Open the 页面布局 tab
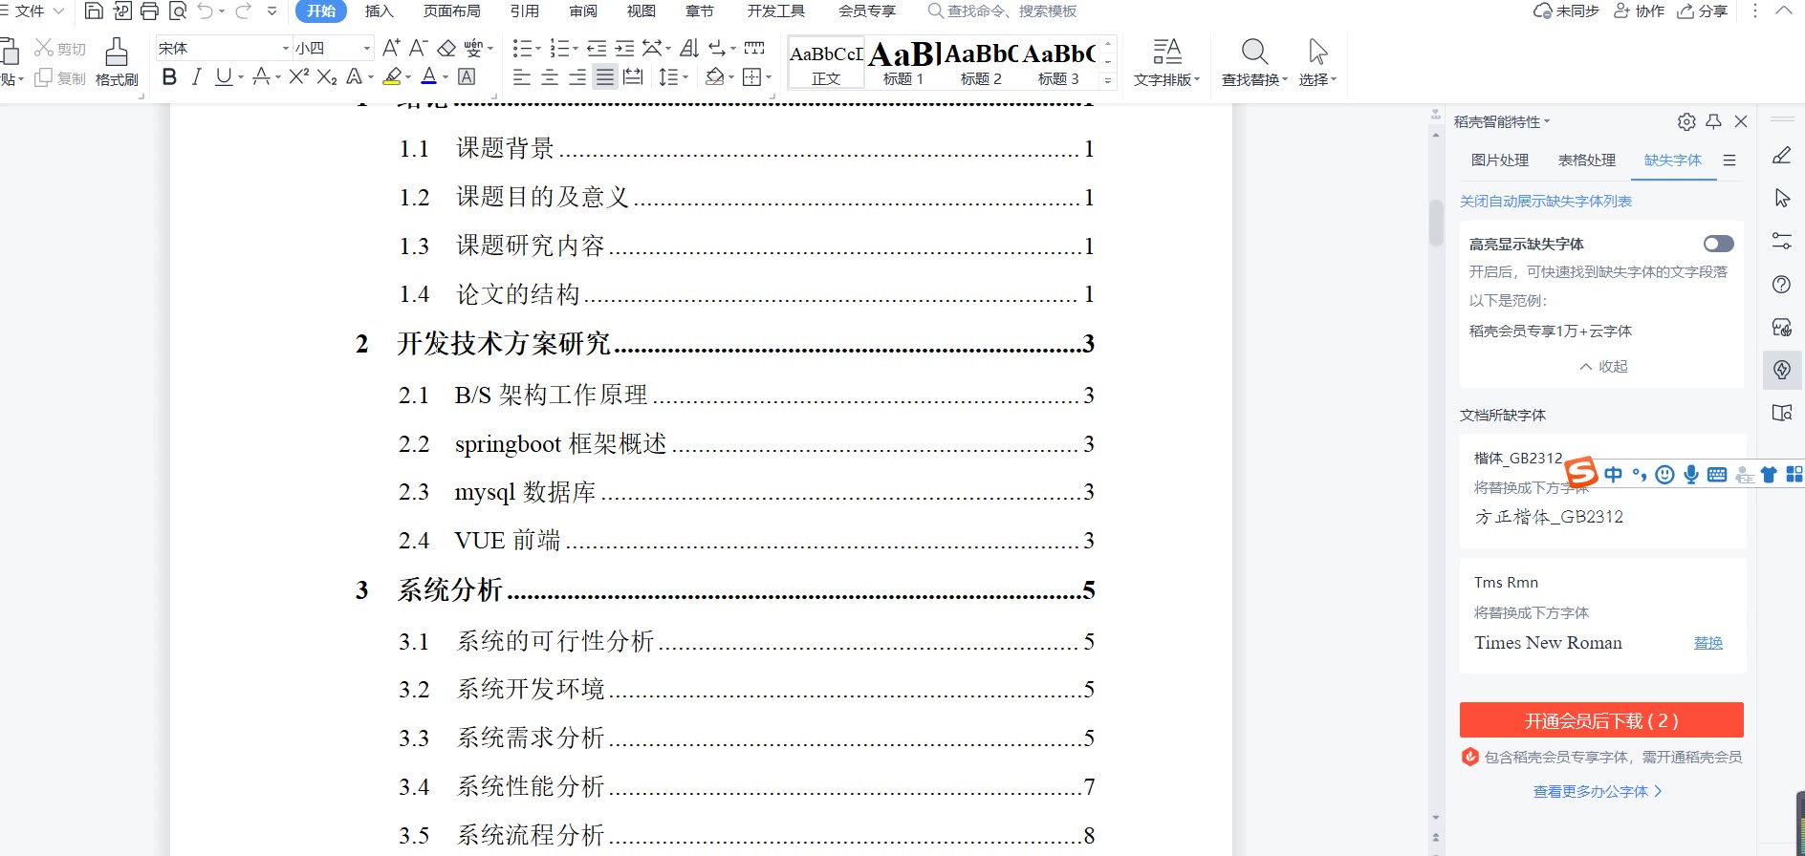The image size is (1805, 856). coord(452,11)
